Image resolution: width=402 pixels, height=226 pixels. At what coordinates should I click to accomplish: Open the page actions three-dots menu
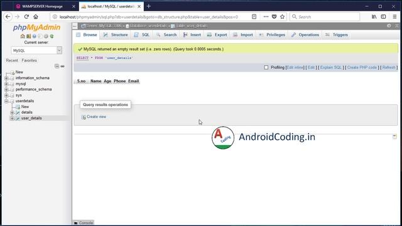(x=266, y=17)
